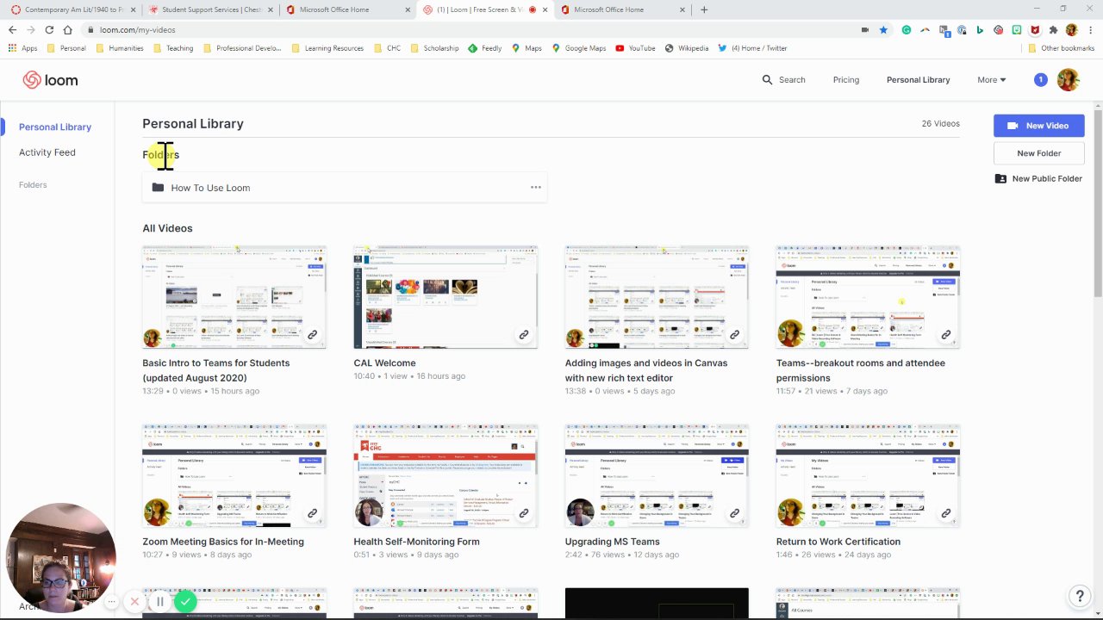Open the user profile avatar in Loom header
Screen dimensions: 1103x620
pyautogui.click(x=1068, y=80)
